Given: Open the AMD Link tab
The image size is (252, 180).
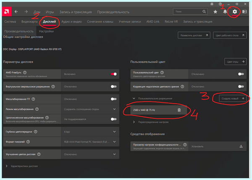Looking at the screenshot, I should [153, 21].
